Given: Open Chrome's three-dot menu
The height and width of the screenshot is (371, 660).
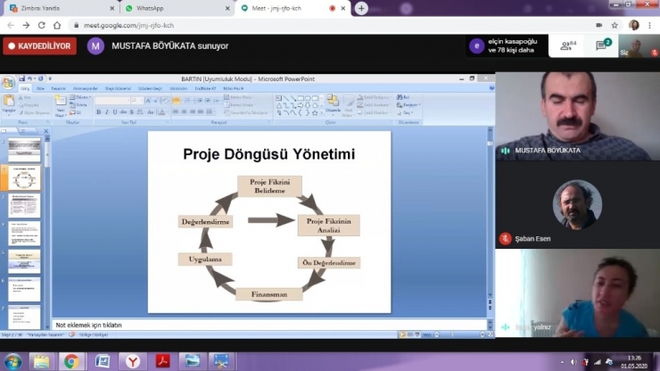Looking at the screenshot, I should [x=650, y=25].
